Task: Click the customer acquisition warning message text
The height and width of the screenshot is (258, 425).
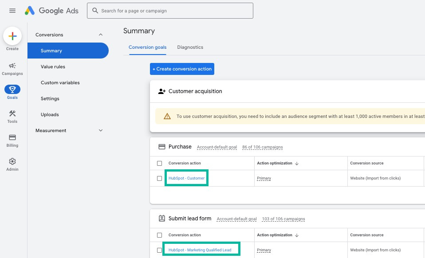Action: pyautogui.click(x=300, y=116)
